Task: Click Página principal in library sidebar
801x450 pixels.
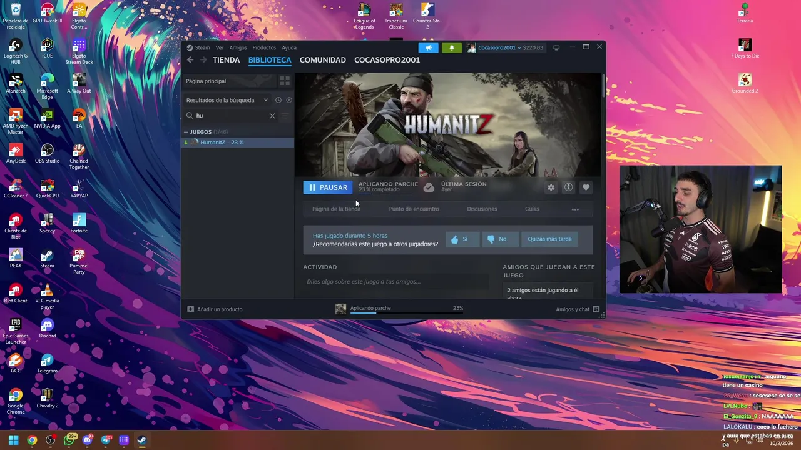Action: click(228, 81)
